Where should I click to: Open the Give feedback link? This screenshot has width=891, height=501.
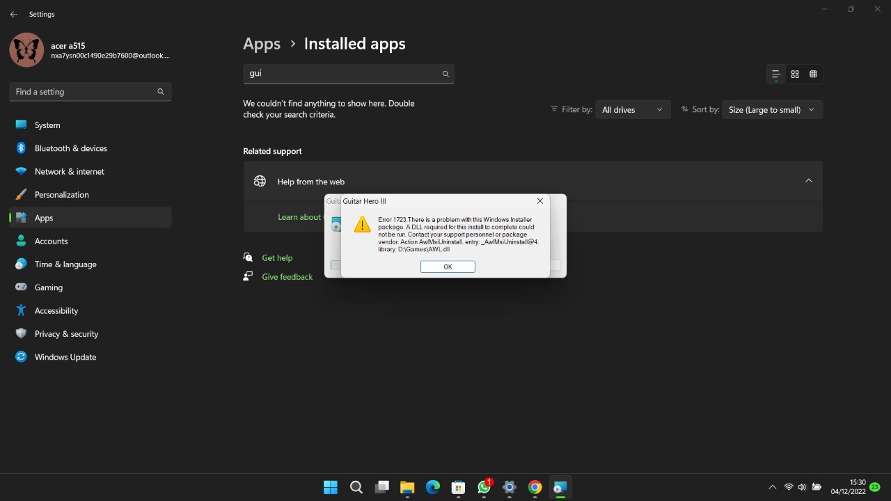tap(287, 277)
